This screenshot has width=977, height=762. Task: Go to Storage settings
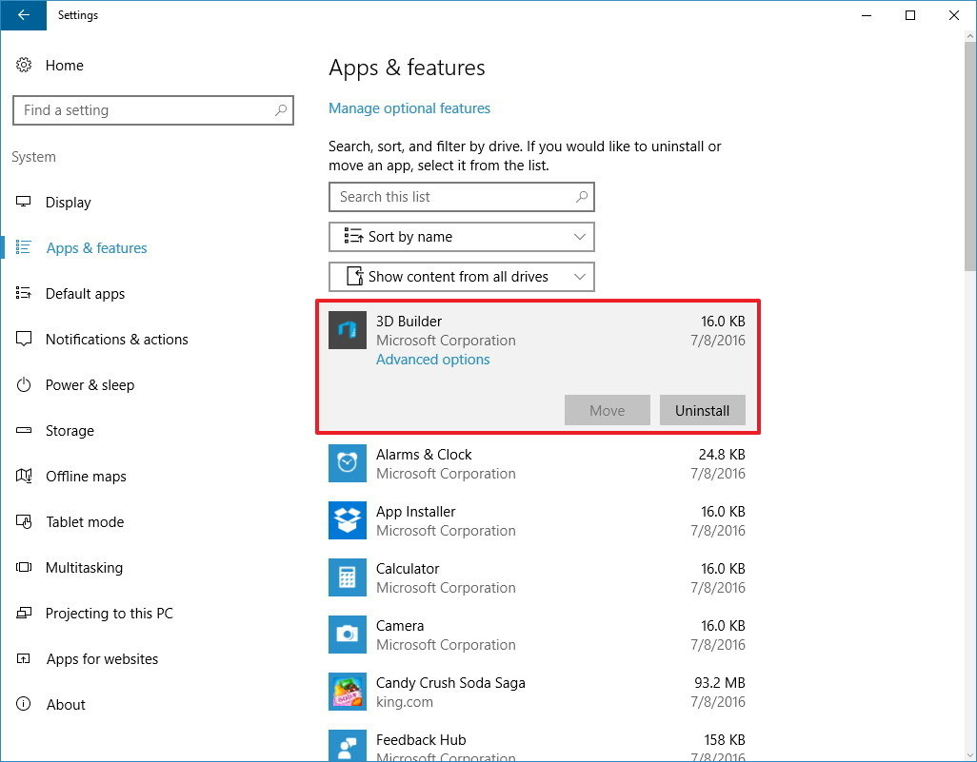[x=70, y=431]
